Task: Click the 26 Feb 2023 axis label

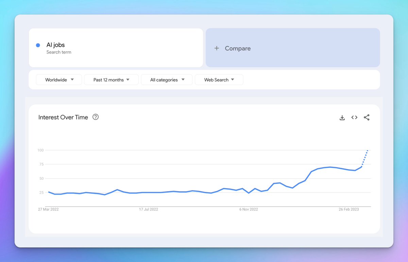Action: point(348,209)
